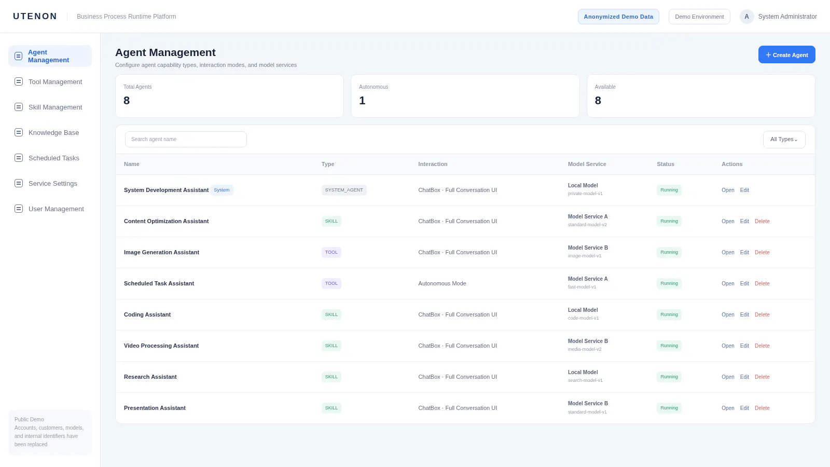Click the Model Service column header

click(x=587, y=164)
